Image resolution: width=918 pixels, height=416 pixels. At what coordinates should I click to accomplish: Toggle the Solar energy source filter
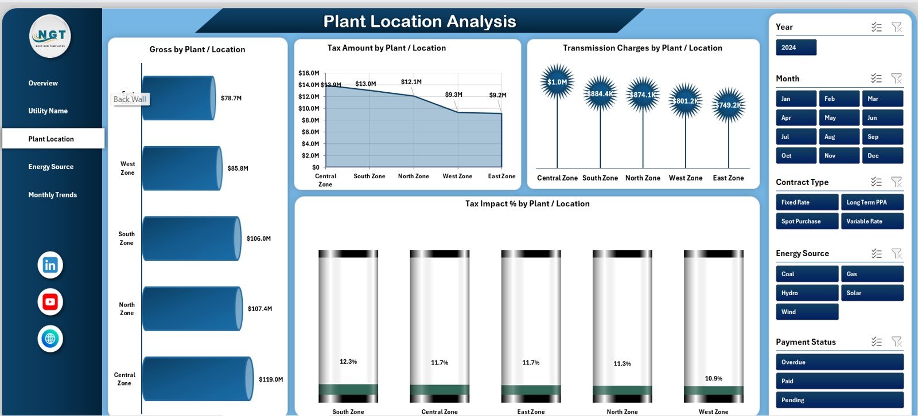872,293
